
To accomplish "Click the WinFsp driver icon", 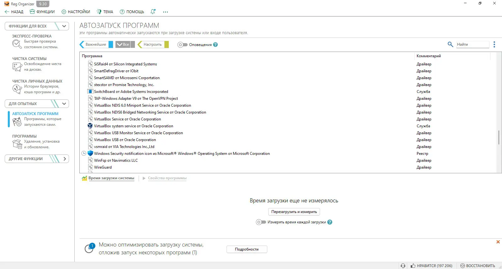I will [x=90, y=160].
